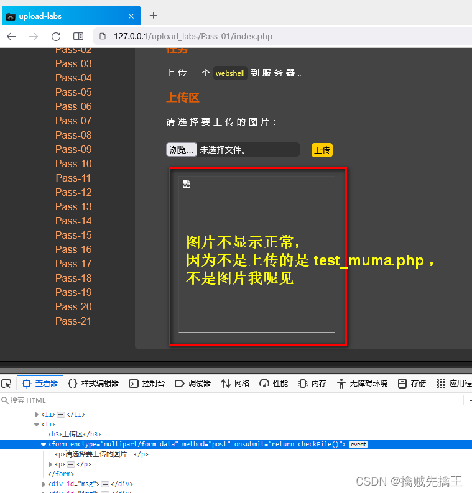Switch to the 无障碍环境 accessibility tab
472x493 pixels.
click(363, 383)
